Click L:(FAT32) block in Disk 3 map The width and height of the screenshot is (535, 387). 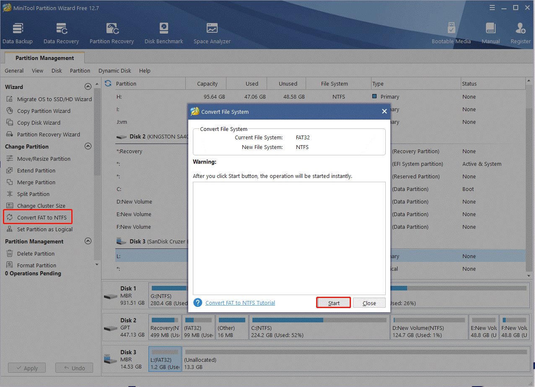coord(165,359)
